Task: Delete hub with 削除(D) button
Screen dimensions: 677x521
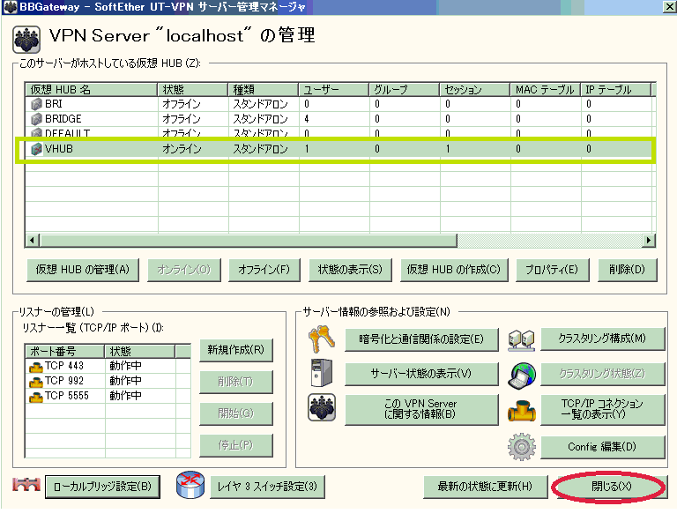Action: (628, 271)
